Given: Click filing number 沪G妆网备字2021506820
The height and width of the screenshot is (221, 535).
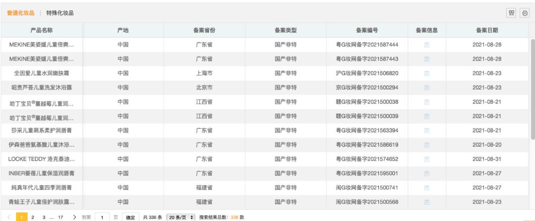Looking at the screenshot, I should click(x=367, y=73).
